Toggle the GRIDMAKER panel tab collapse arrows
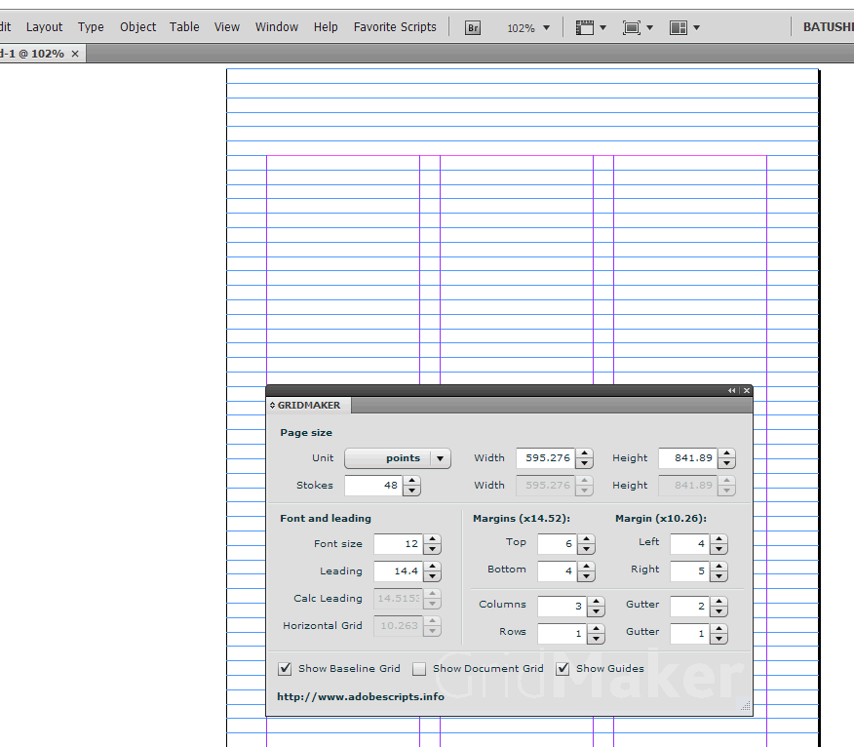Image resolution: width=854 pixels, height=747 pixels. click(272, 406)
